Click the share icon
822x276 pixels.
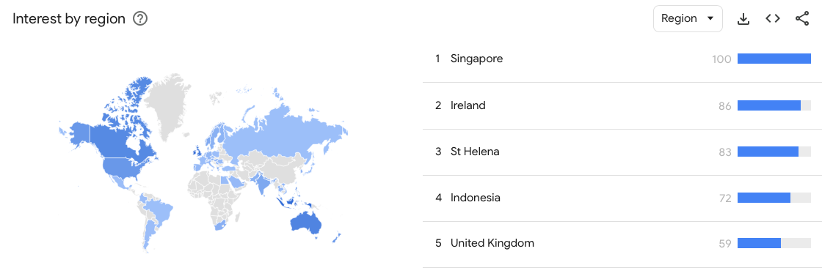click(802, 19)
